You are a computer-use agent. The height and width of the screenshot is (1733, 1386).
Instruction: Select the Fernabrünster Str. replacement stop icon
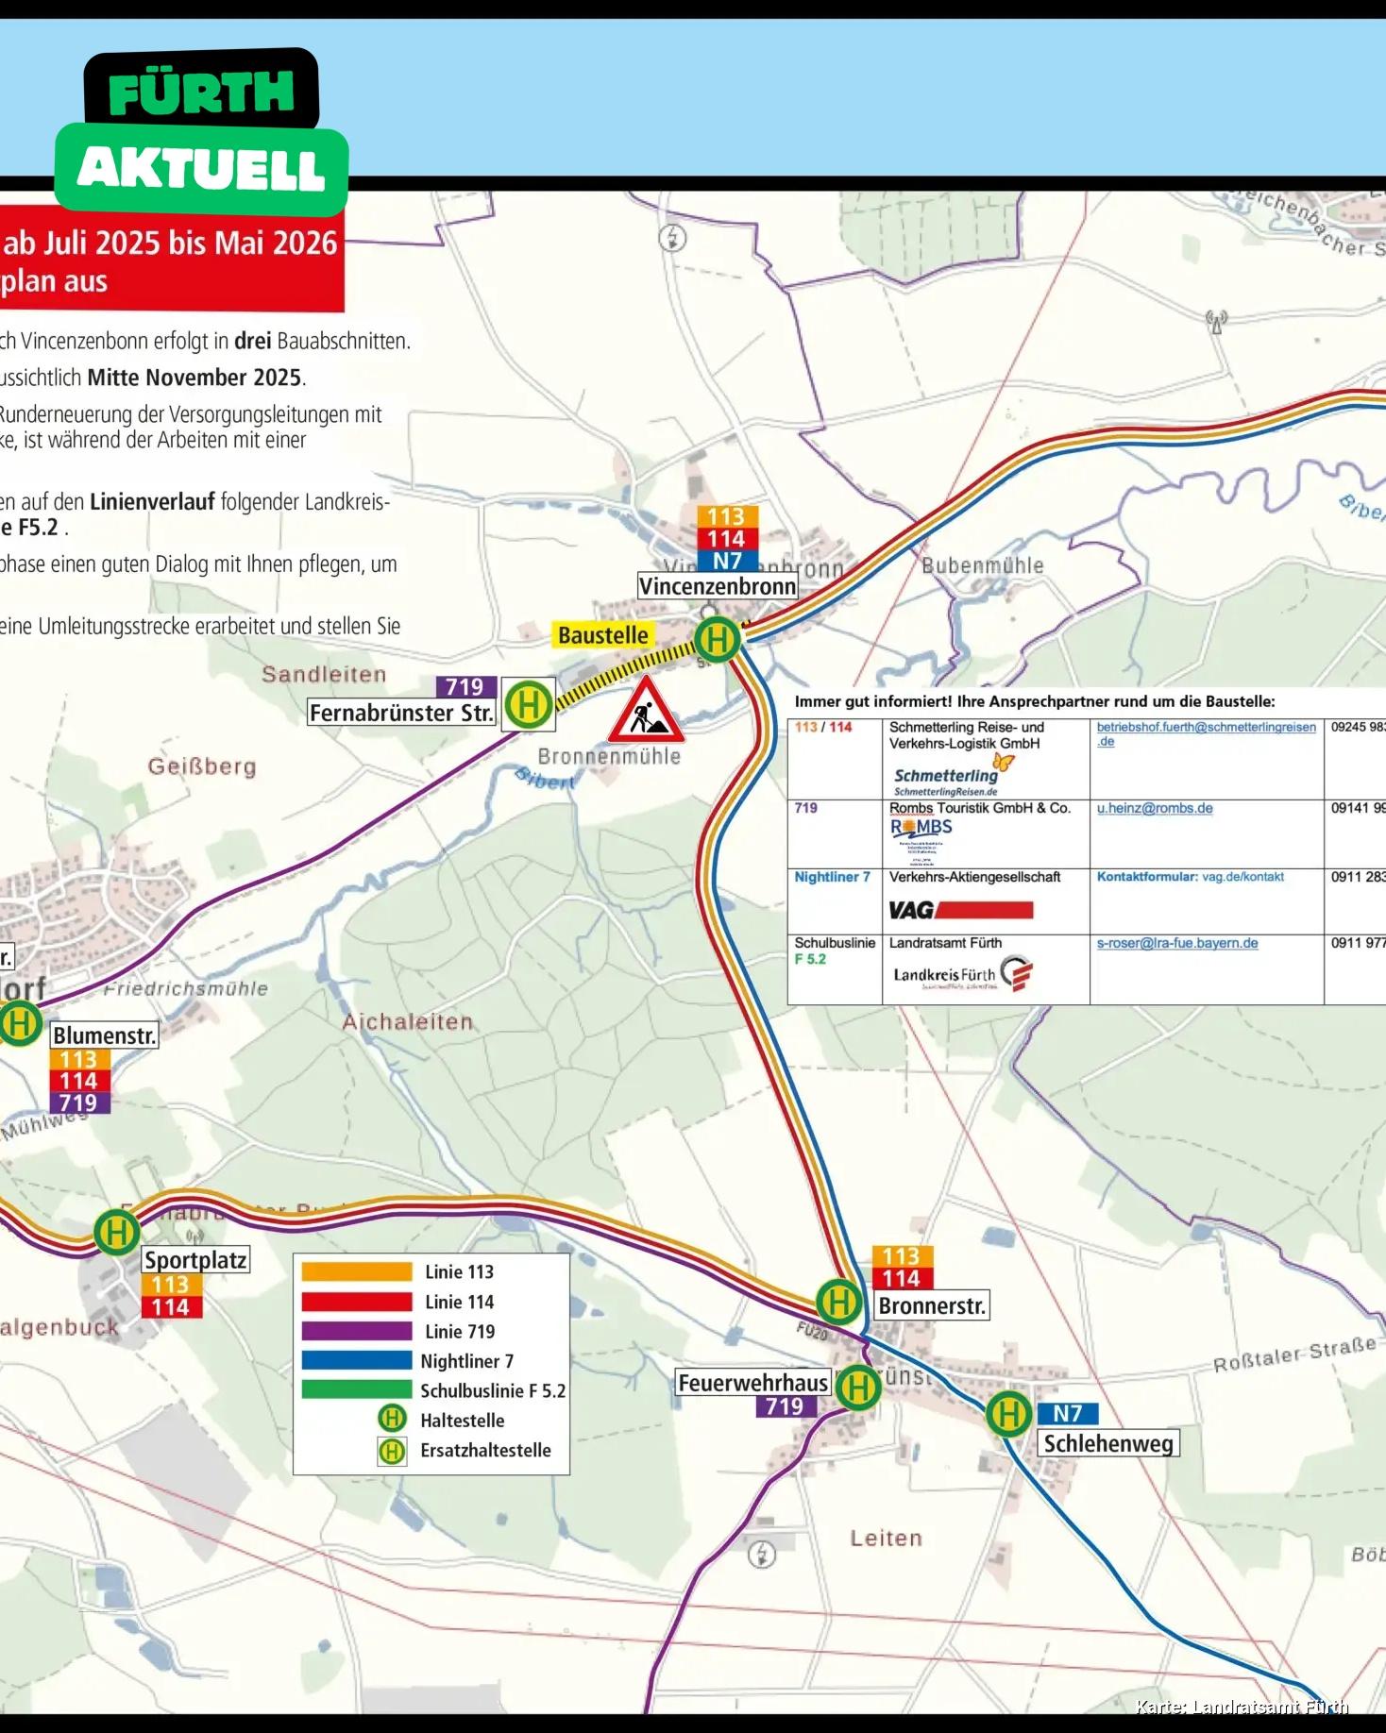(x=529, y=704)
